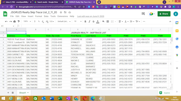Open vertical align dropdown
181x101 pixels.
point(126,21)
